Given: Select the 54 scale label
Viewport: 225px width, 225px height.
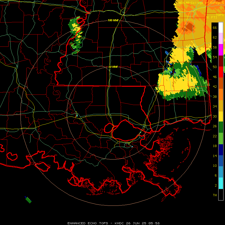Looking at the screenshot, I should tap(215, 57).
